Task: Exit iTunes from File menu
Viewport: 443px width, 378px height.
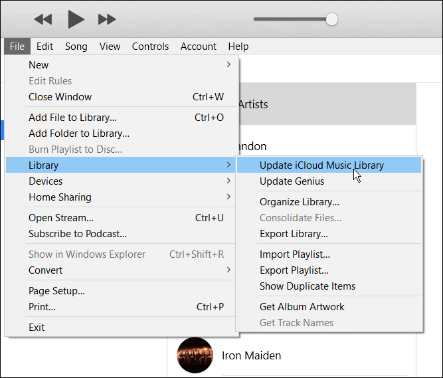Action: pyautogui.click(x=122, y=328)
